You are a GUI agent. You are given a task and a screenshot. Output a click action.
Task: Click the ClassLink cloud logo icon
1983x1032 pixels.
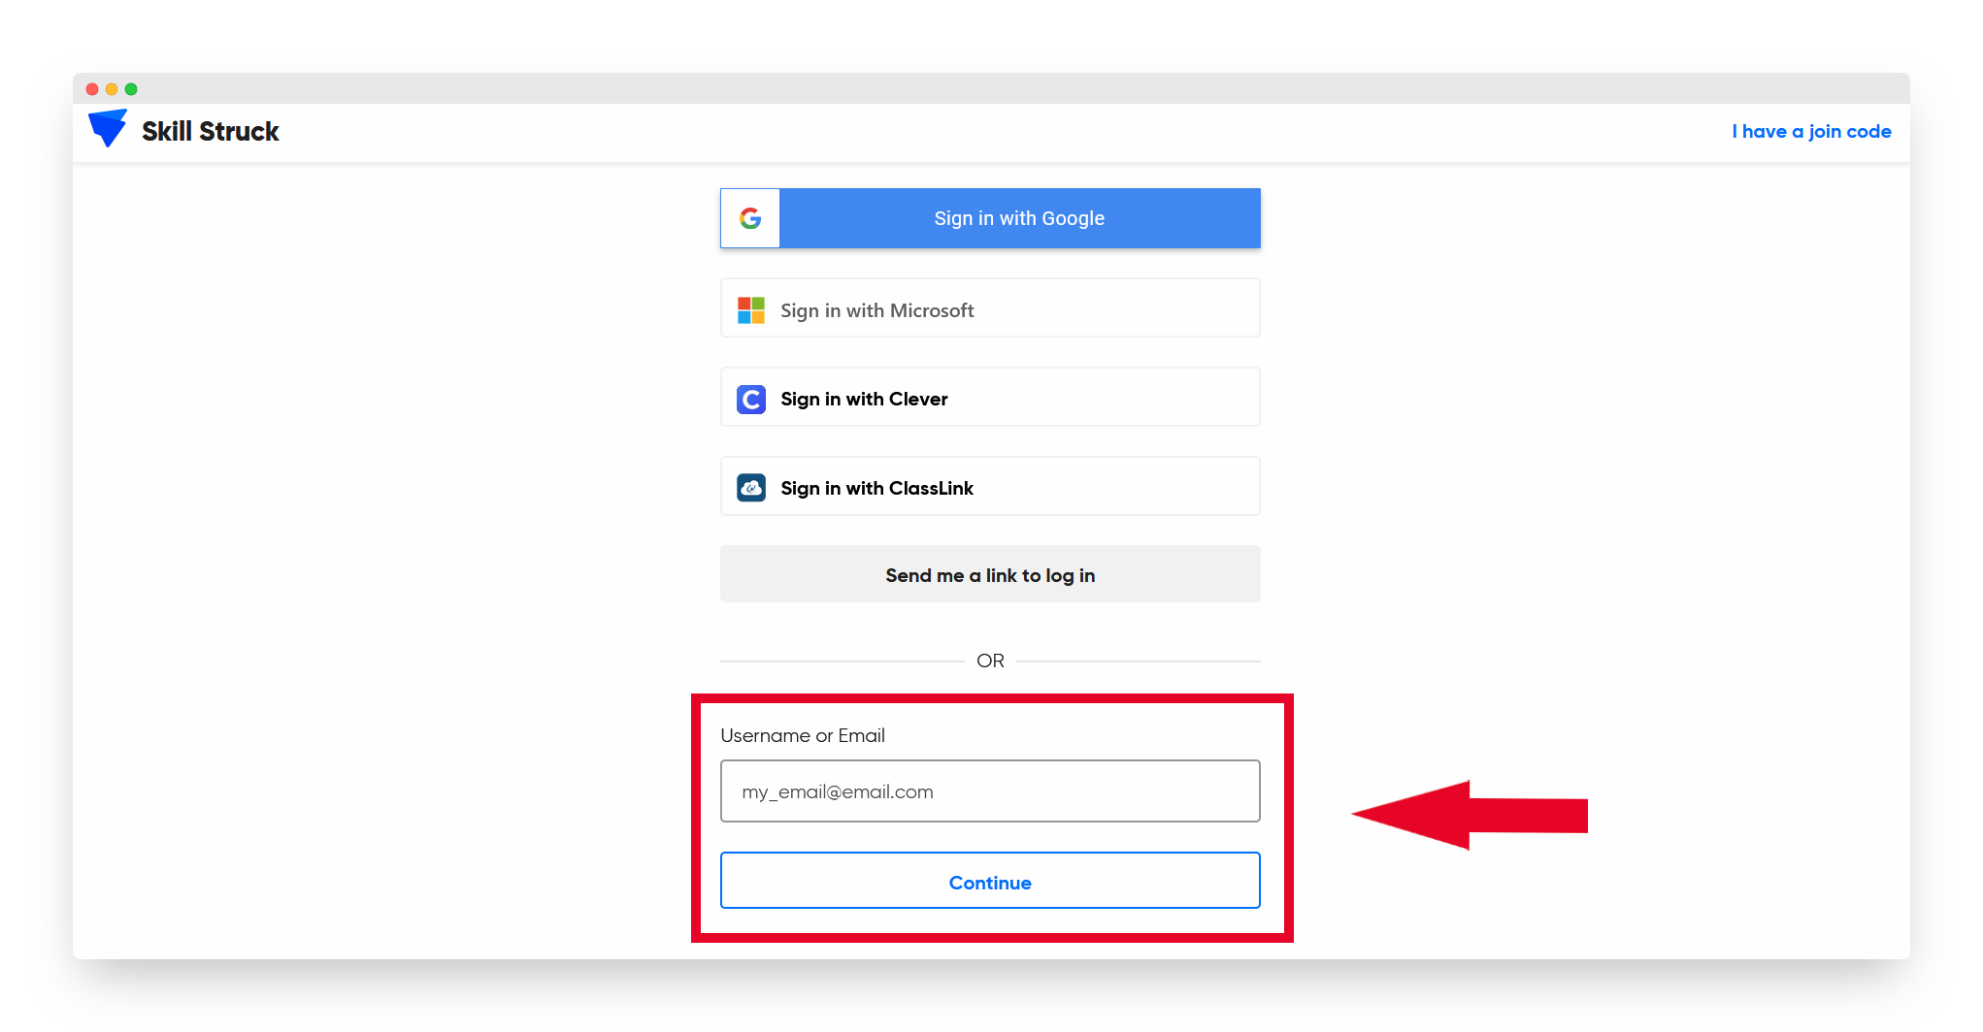point(751,487)
